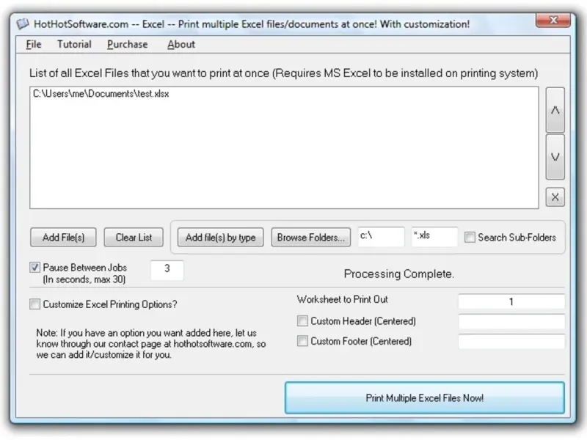Remove selected file with the X button
The height and width of the screenshot is (440, 587).
pyautogui.click(x=555, y=197)
